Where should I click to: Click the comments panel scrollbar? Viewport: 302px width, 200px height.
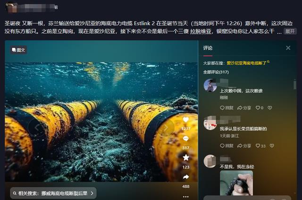click(x=294, y=85)
